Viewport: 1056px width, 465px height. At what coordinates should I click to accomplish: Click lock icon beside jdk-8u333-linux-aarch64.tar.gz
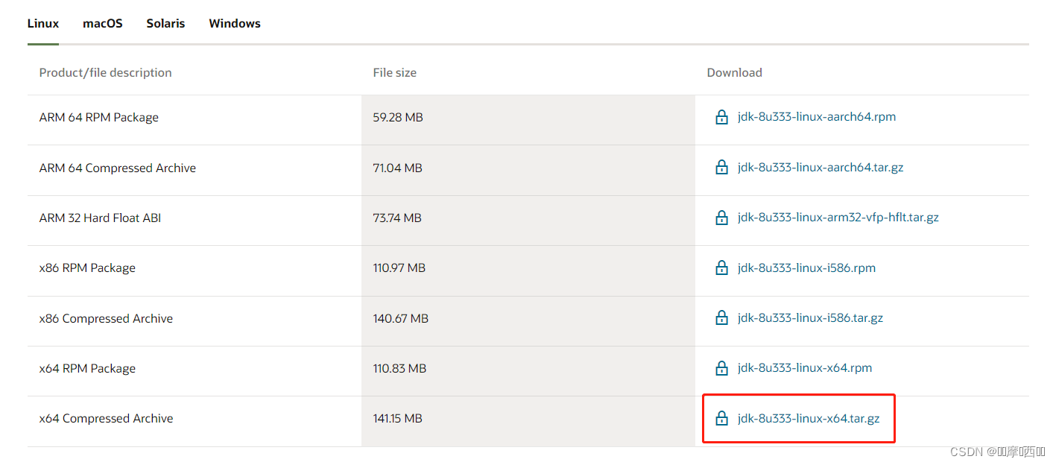pyautogui.click(x=721, y=168)
